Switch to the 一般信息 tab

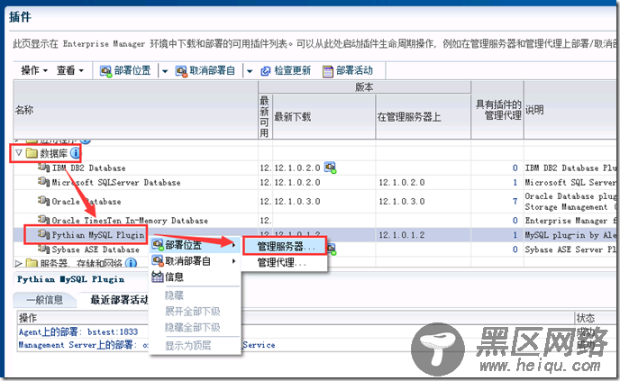(45, 300)
